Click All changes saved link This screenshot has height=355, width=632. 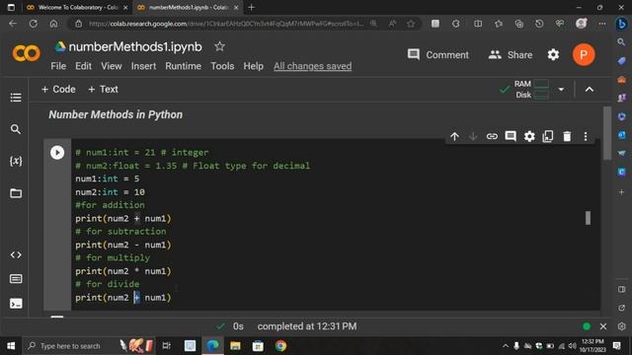click(312, 66)
